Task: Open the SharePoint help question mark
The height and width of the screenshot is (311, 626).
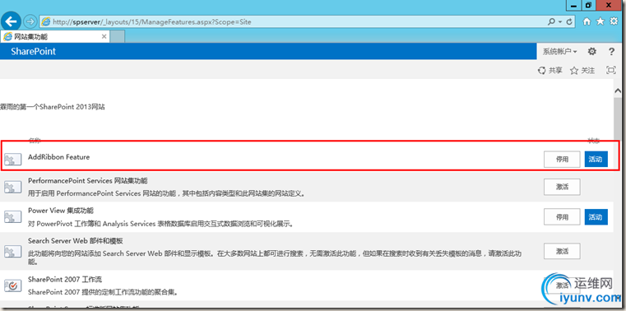Action: click(612, 52)
